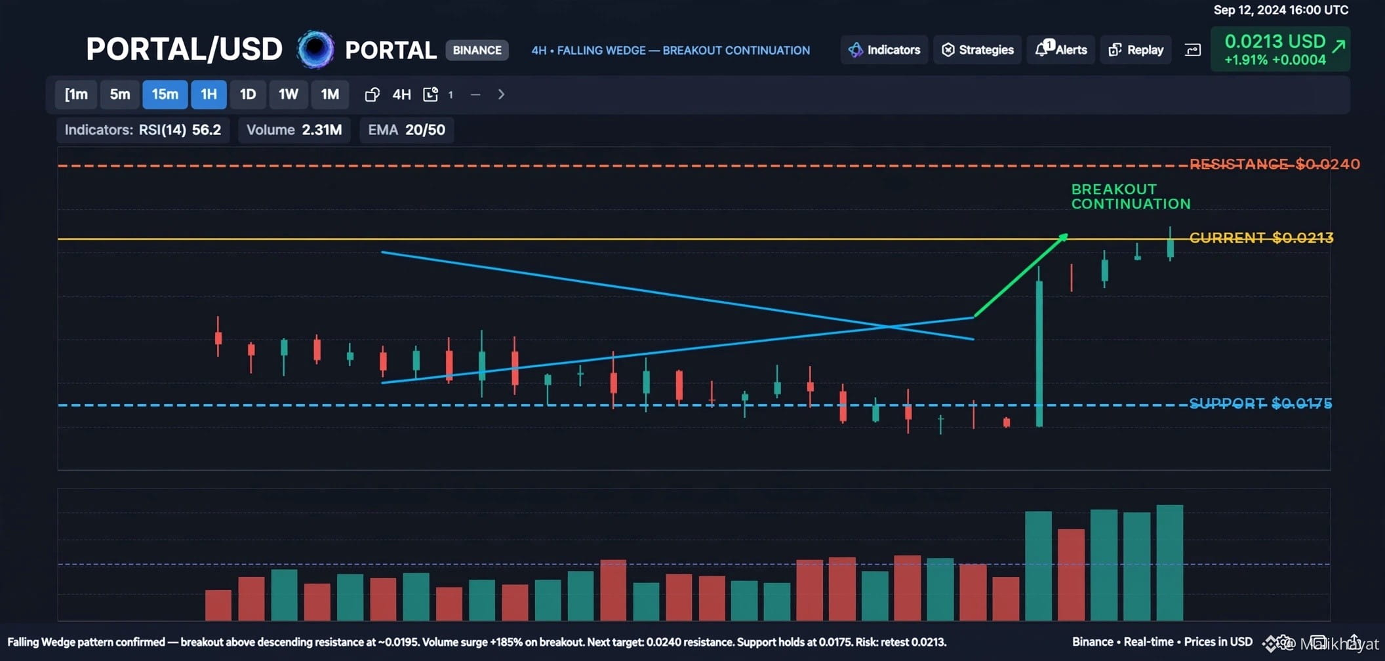Switch to the 15m timeframe
The height and width of the screenshot is (661, 1385).
165,94
